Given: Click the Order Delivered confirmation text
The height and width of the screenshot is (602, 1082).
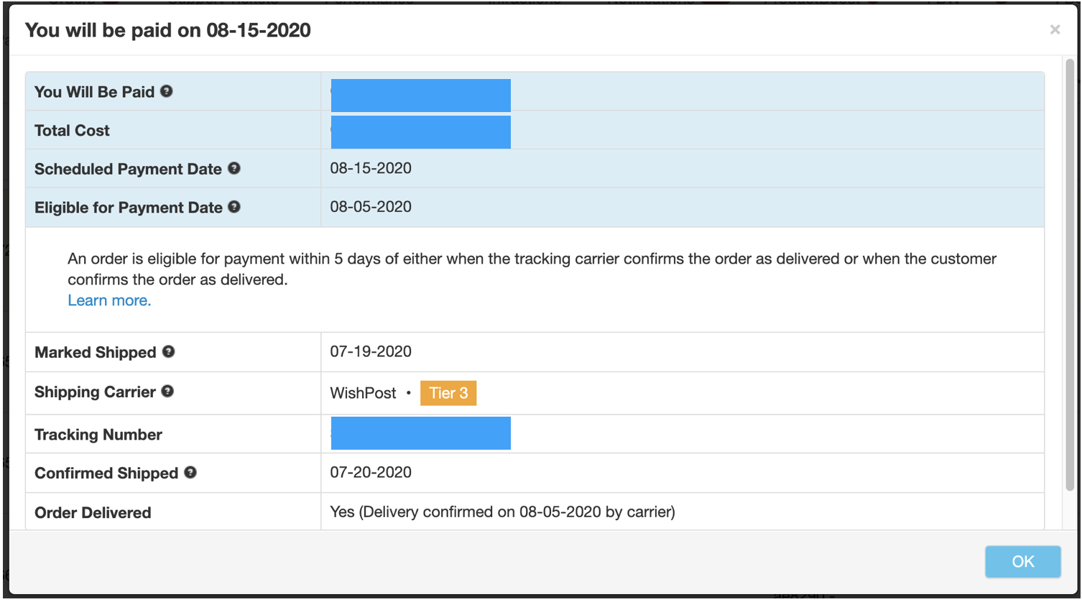Looking at the screenshot, I should (502, 512).
